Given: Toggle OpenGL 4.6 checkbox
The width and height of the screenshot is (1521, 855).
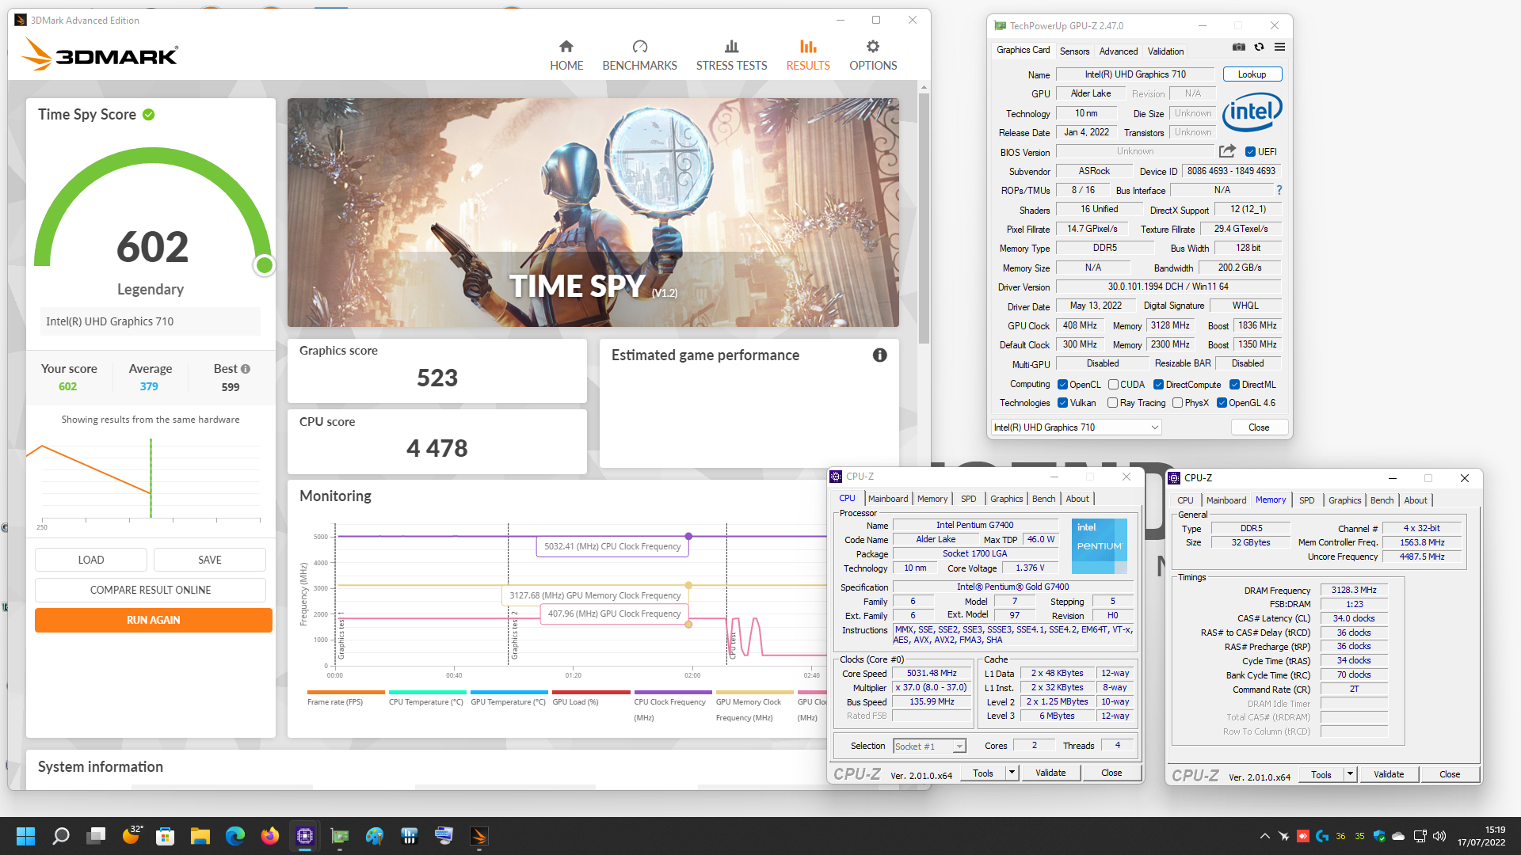Looking at the screenshot, I should pyautogui.click(x=1222, y=403).
